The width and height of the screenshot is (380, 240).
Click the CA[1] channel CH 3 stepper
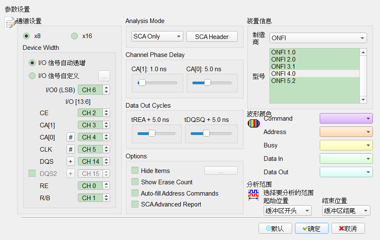pos(94,125)
